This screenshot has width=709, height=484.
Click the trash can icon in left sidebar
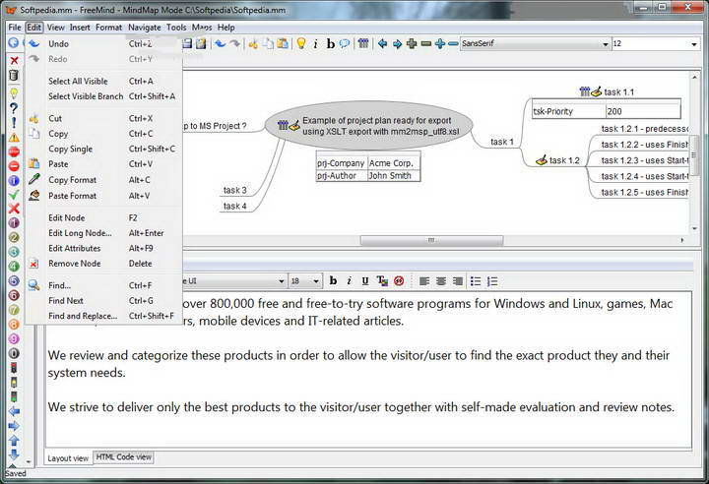pyautogui.click(x=14, y=76)
